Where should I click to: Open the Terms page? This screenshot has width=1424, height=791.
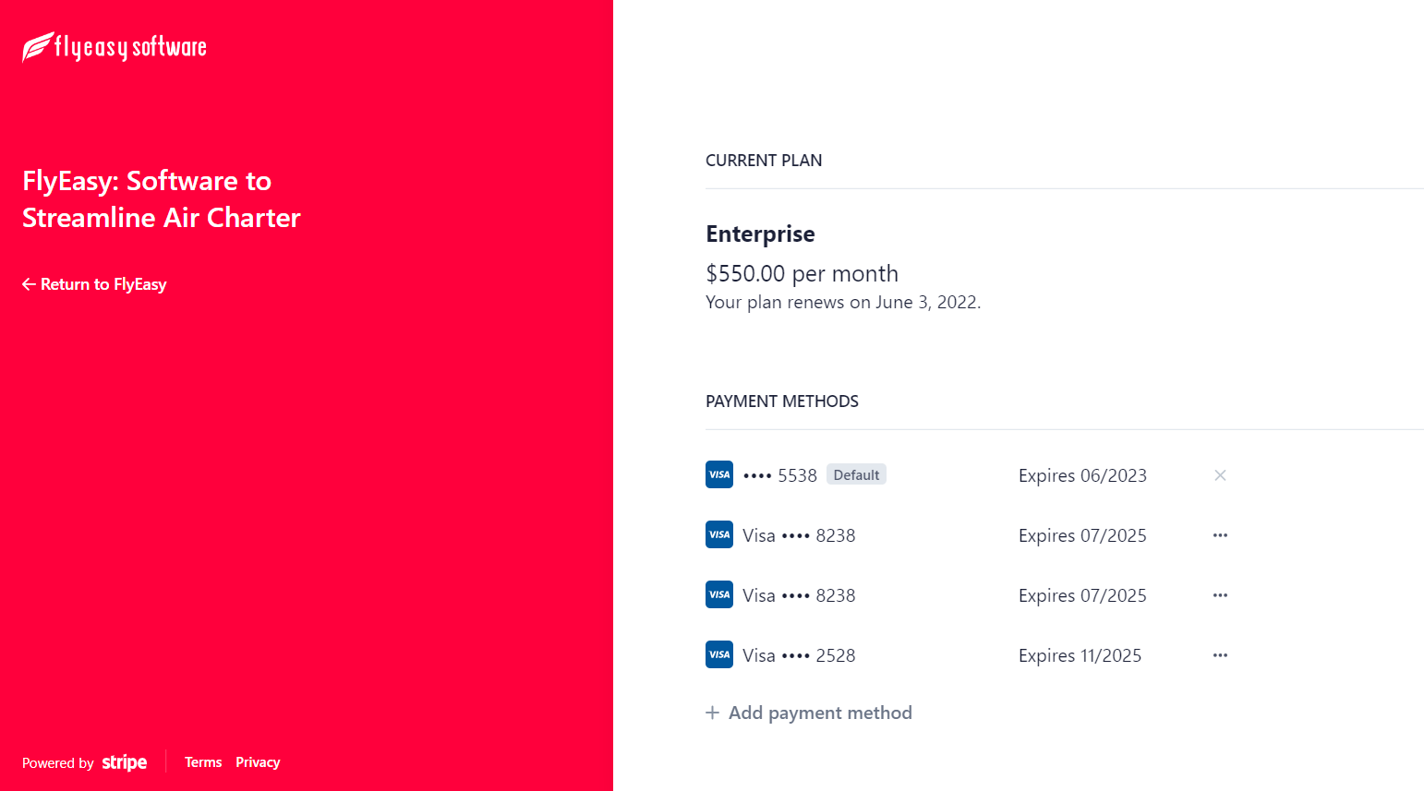click(203, 761)
